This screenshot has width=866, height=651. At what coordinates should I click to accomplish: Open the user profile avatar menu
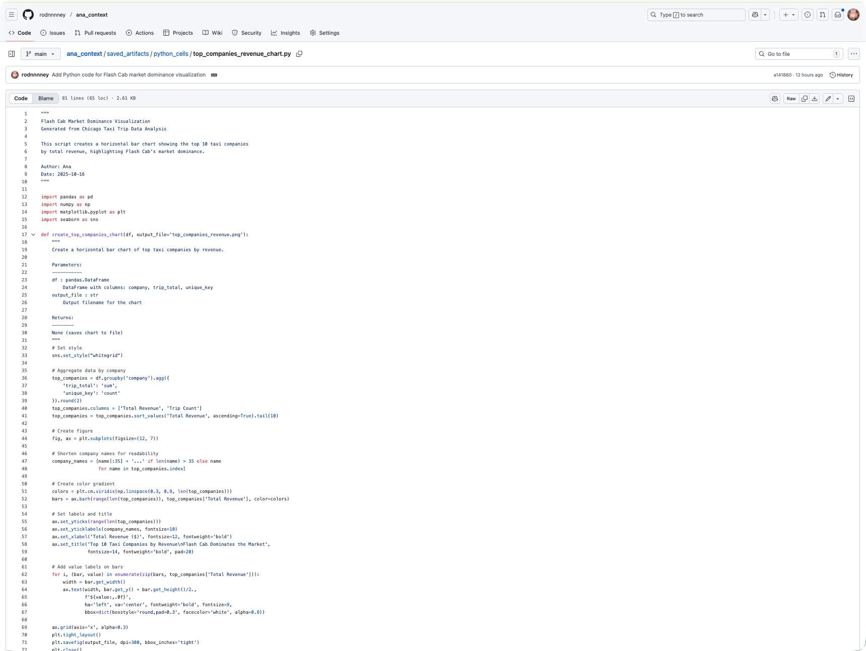[853, 15]
